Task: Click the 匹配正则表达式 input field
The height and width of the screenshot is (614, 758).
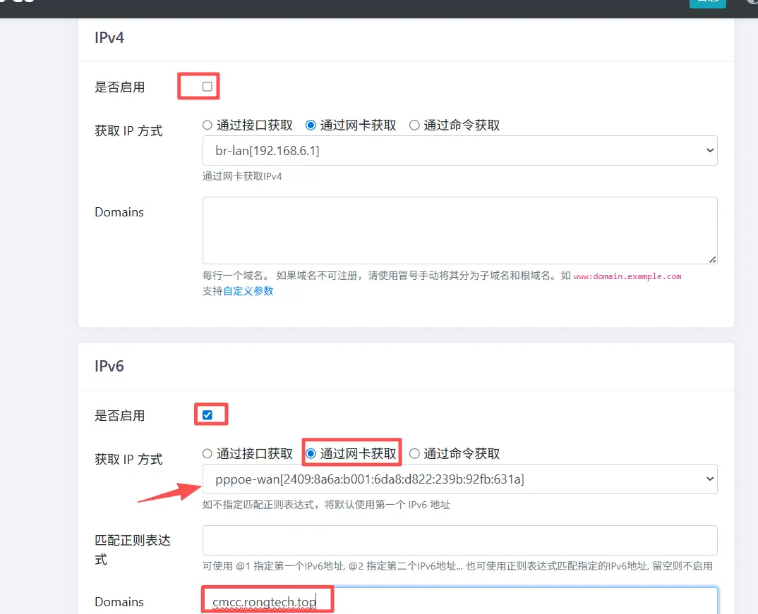Action: 459,540
